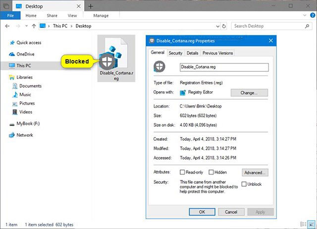Click the Music note icon

pos(15,95)
